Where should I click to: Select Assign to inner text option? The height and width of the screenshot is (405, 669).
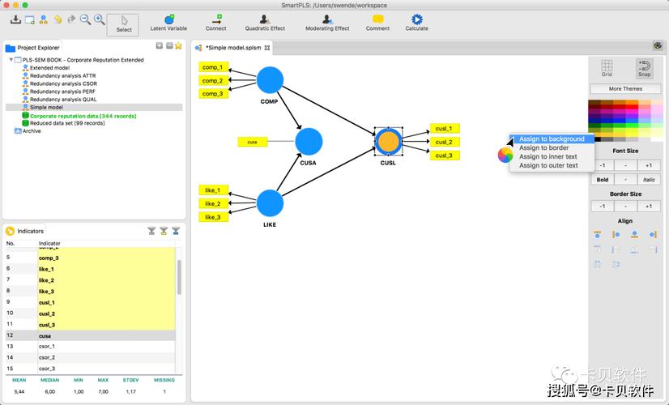pos(548,157)
